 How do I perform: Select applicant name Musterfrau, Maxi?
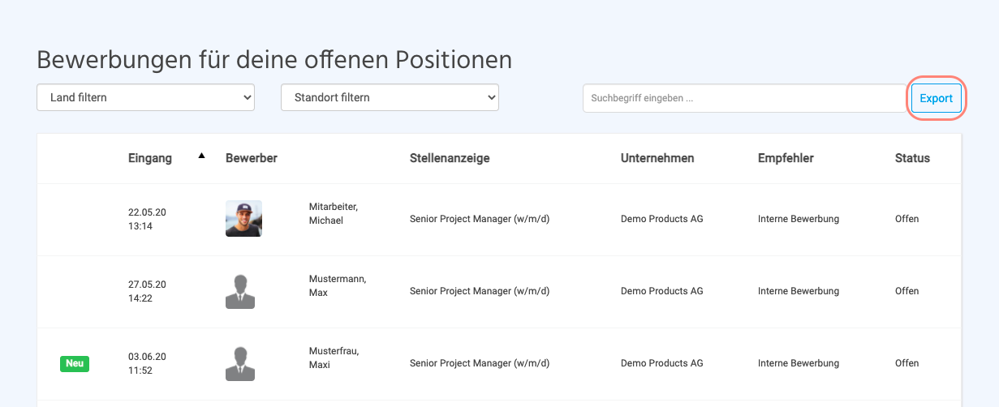(334, 358)
